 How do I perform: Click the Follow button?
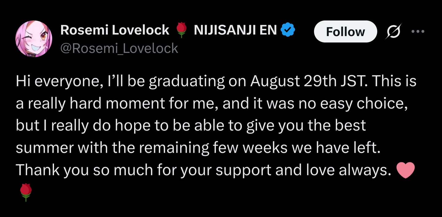345,31
